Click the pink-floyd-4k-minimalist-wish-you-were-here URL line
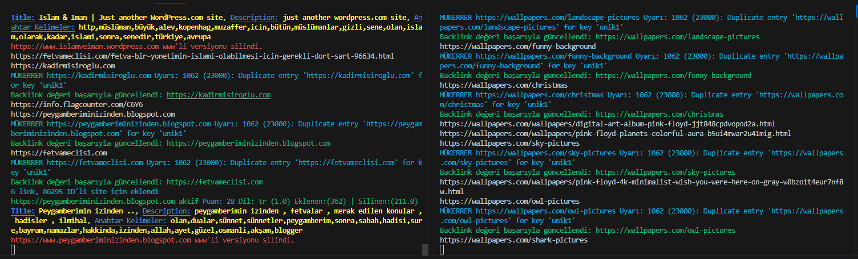858x259 pixels. [641, 187]
